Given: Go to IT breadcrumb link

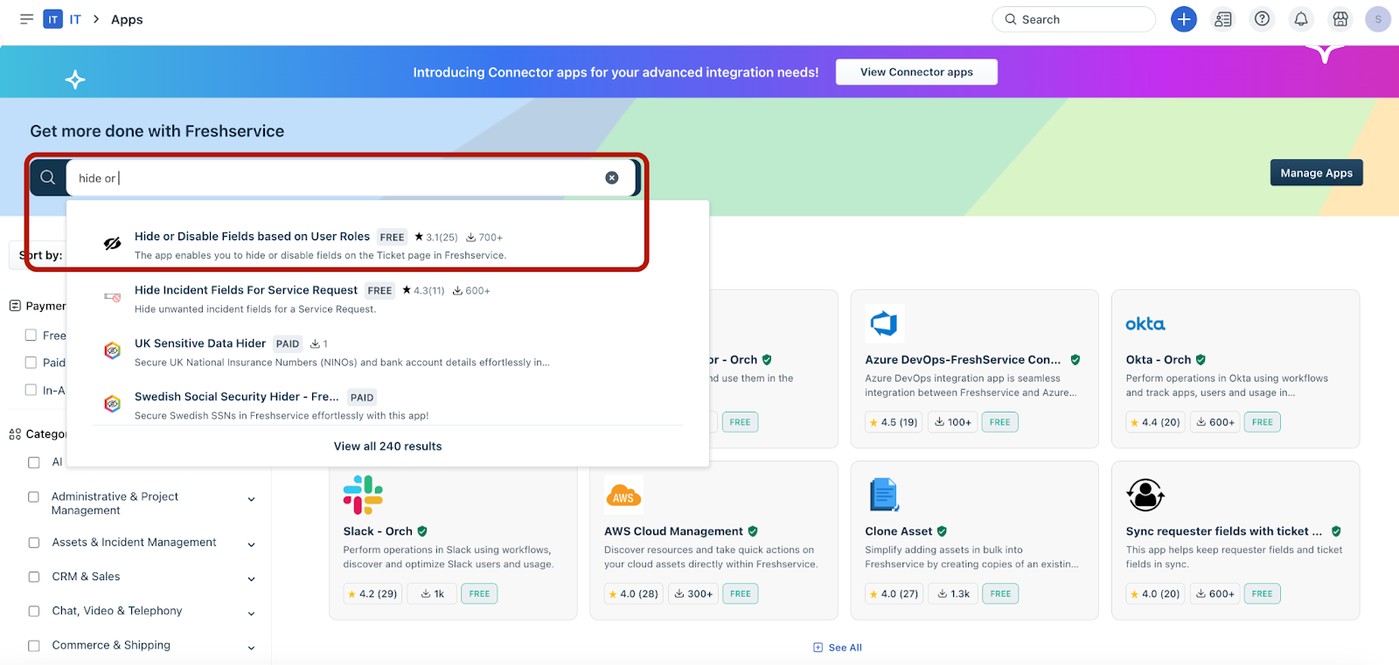Looking at the screenshot, I should point(75,19).
